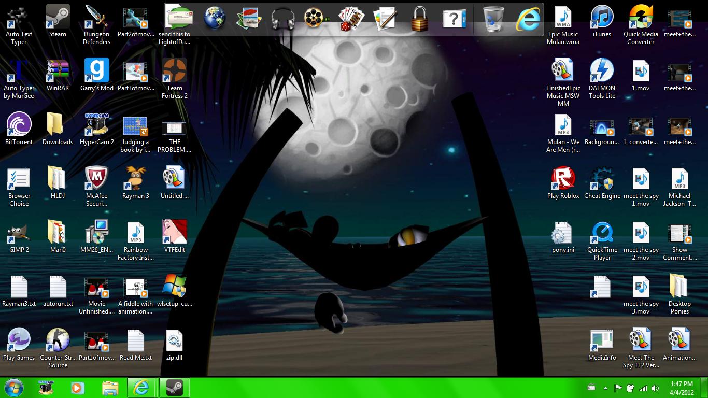Open the padlock icon in the dock
Screen dimensions: 708x398
click(420, 19)
